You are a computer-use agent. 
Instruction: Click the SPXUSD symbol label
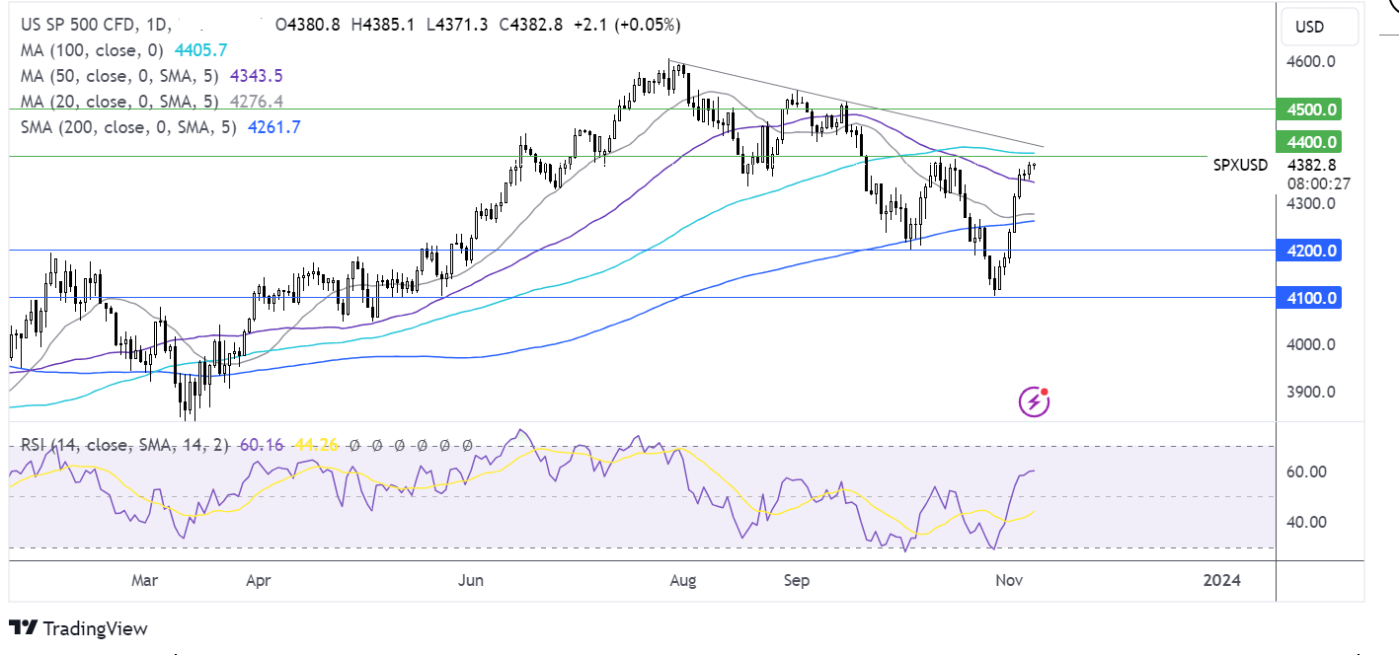point(1240,166)
